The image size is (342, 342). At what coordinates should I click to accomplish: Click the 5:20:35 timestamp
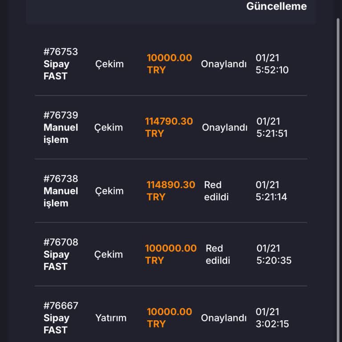274,261
